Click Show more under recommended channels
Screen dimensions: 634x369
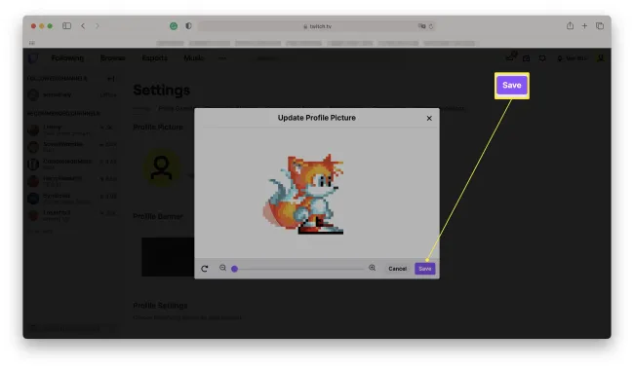click(40, 232)
